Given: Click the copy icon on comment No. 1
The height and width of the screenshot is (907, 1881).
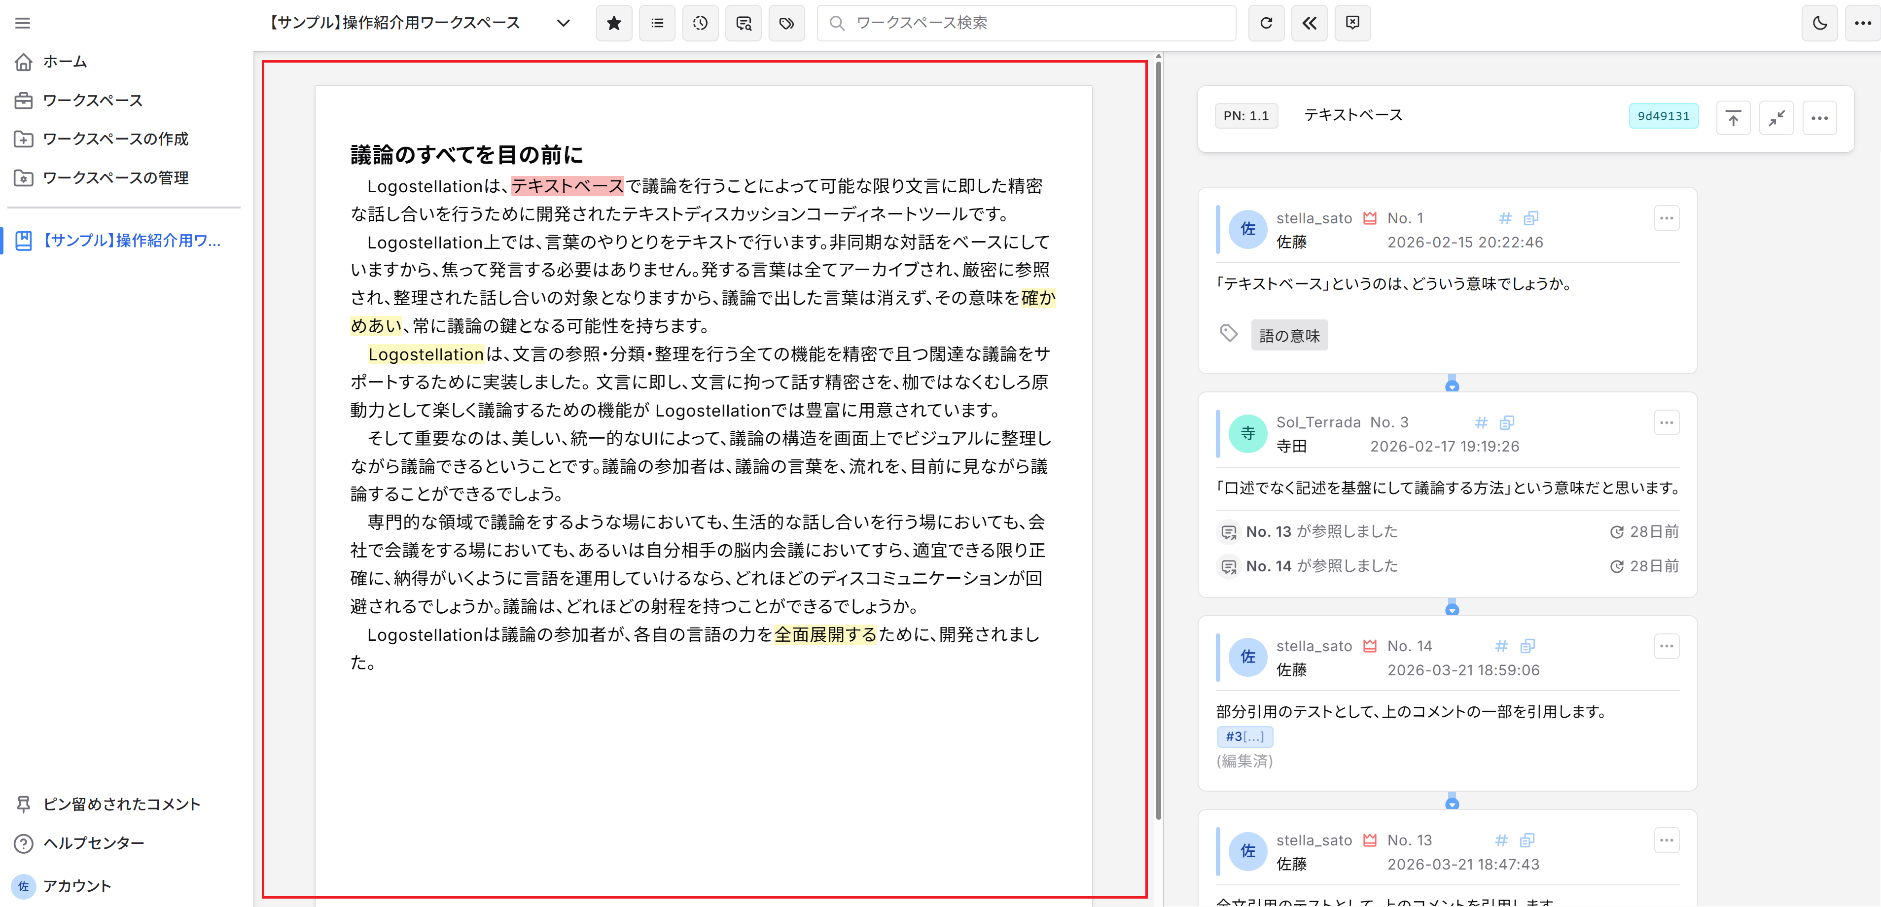Looking at the screenshot, I should (1530, 218).
